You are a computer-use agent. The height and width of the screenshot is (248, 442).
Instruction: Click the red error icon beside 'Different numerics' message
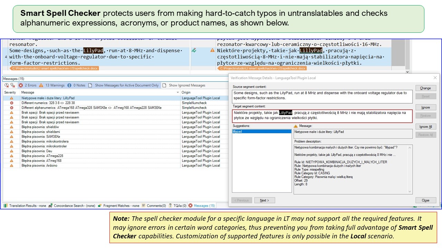pos(11,103)
